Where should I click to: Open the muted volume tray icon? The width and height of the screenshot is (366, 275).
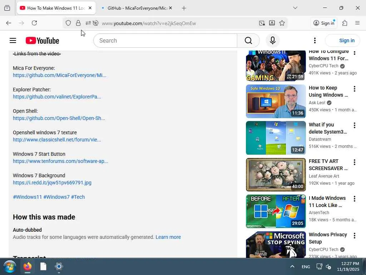coord(328,266)
